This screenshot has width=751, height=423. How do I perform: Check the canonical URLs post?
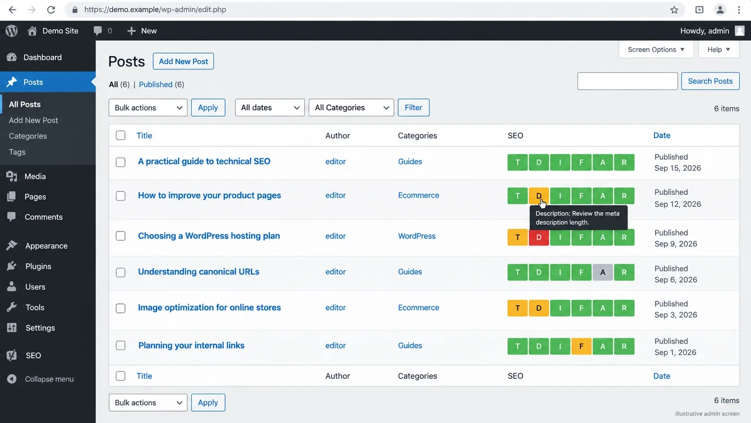[120, 272]
